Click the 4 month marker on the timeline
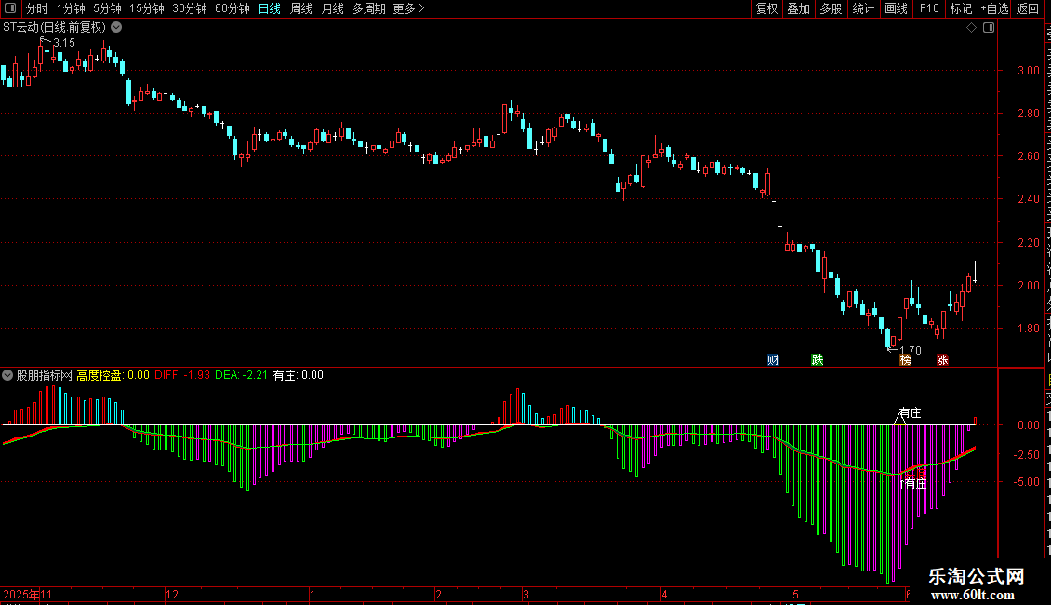Viewport: 1051px width, 605px height. pos(664,594)
